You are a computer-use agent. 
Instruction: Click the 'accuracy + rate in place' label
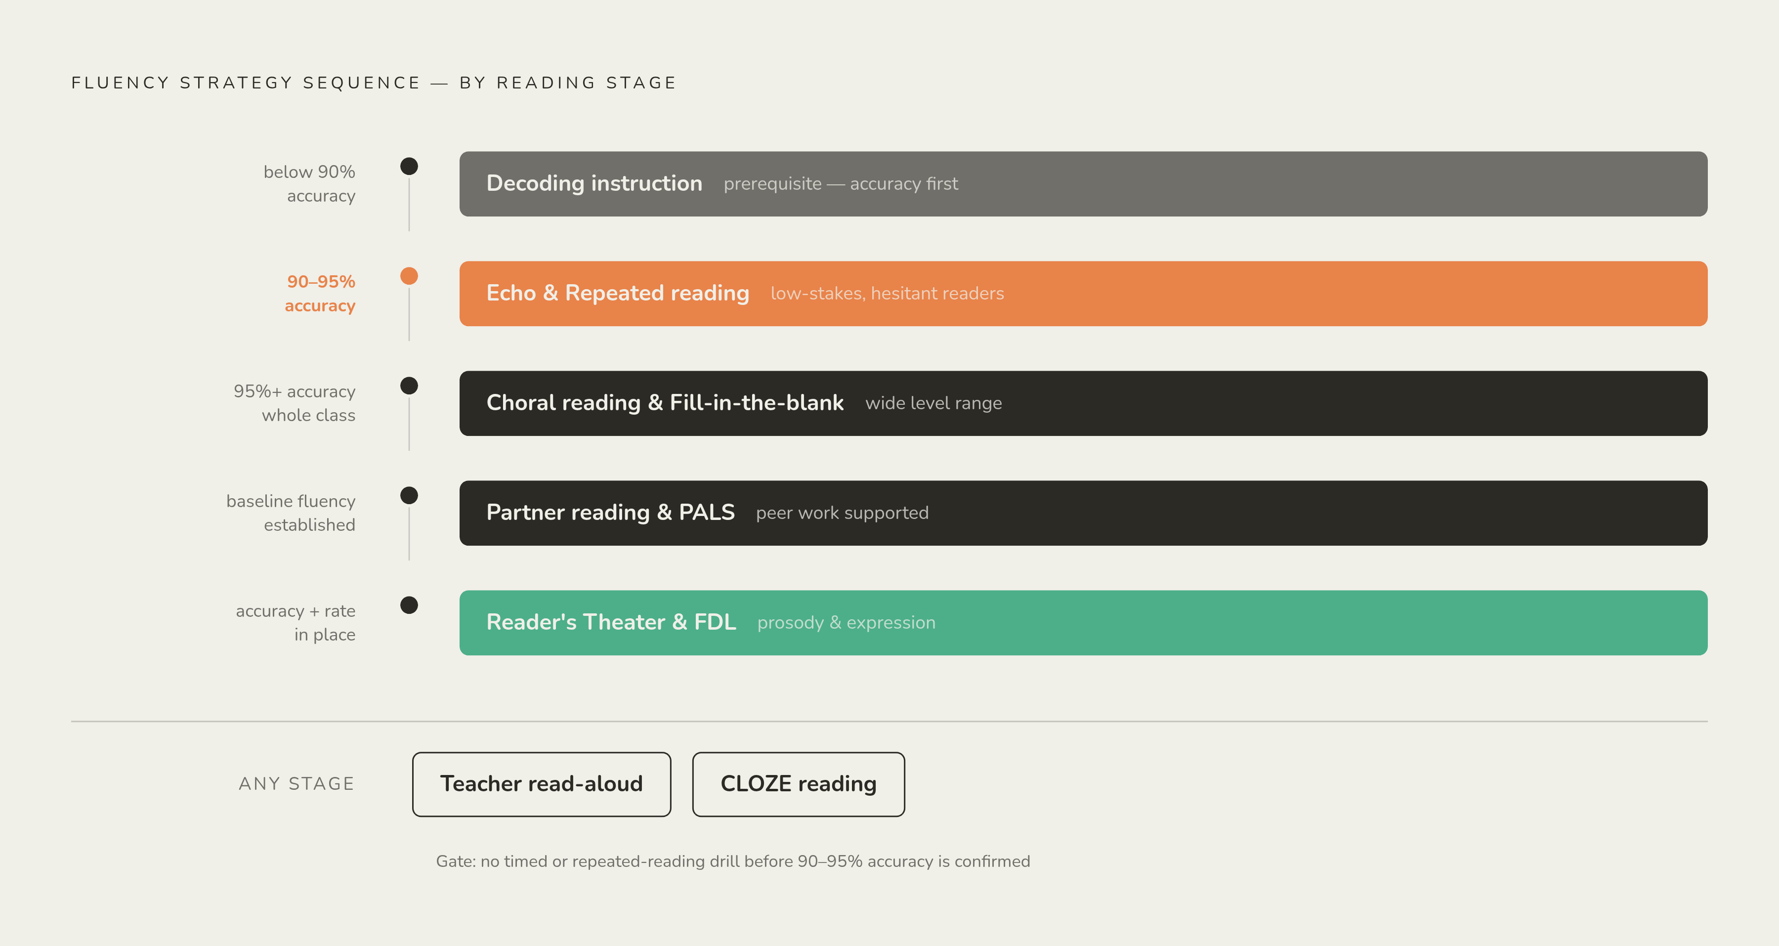click(x=296, y=623)
